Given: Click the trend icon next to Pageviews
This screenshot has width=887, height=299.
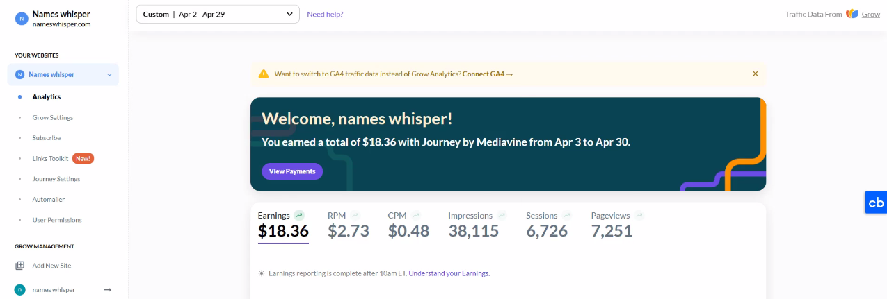Looking at the screenshot, I should pos(639,215).
